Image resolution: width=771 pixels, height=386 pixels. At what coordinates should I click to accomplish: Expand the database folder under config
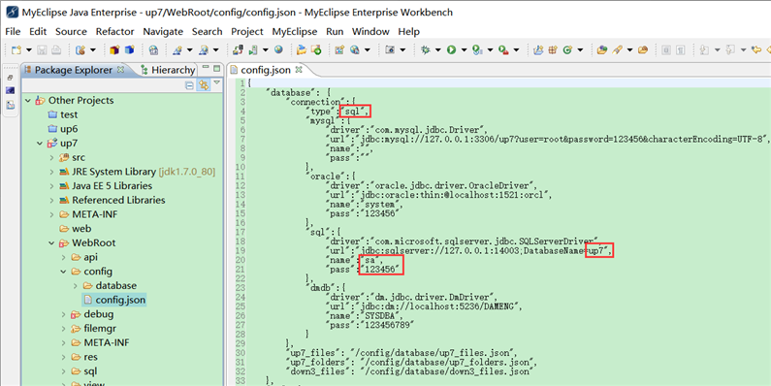76,286
